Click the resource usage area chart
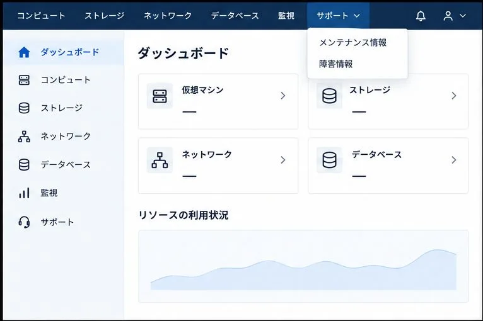 point(303,266)
